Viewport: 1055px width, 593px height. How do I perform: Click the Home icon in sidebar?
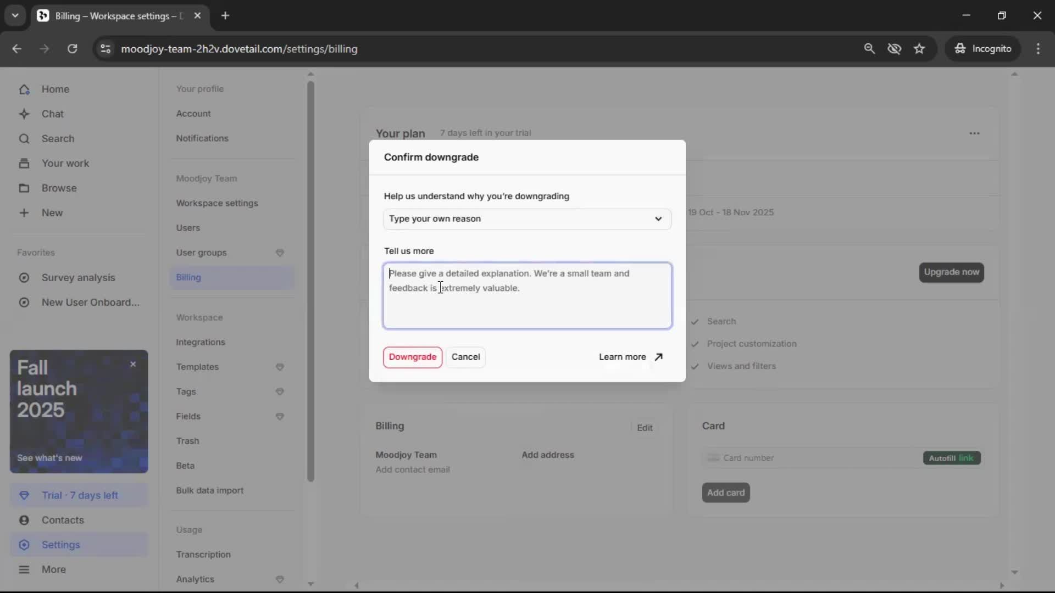tap(24, 89)
